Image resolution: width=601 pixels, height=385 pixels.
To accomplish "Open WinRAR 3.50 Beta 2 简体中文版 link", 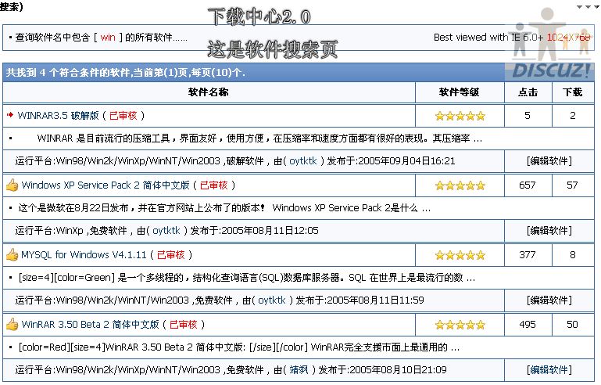I will pos(90,324).
